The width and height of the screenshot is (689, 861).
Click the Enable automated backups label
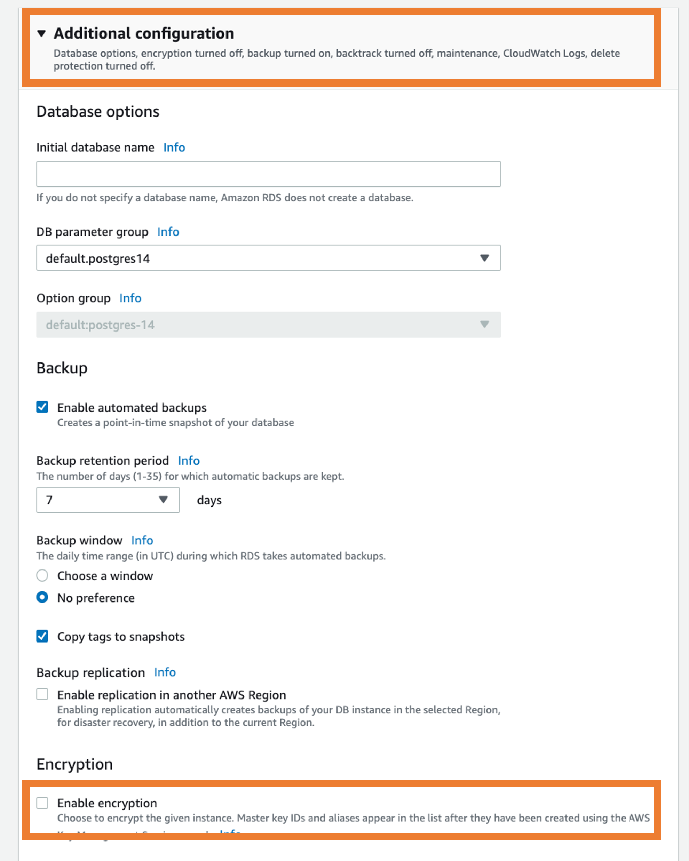[132, 408]
